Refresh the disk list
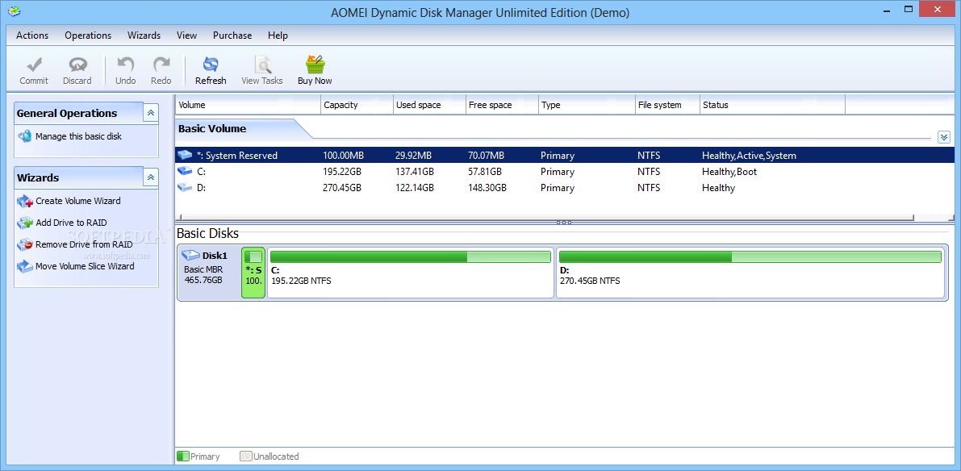Image resolution: width=961 pixels, height=471 pixels. tap(211, 71)
